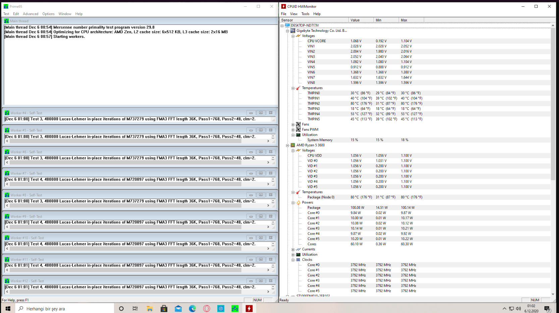
Task: Collapse Voltages under the Gigabyte board
Action: click(293, 36)
